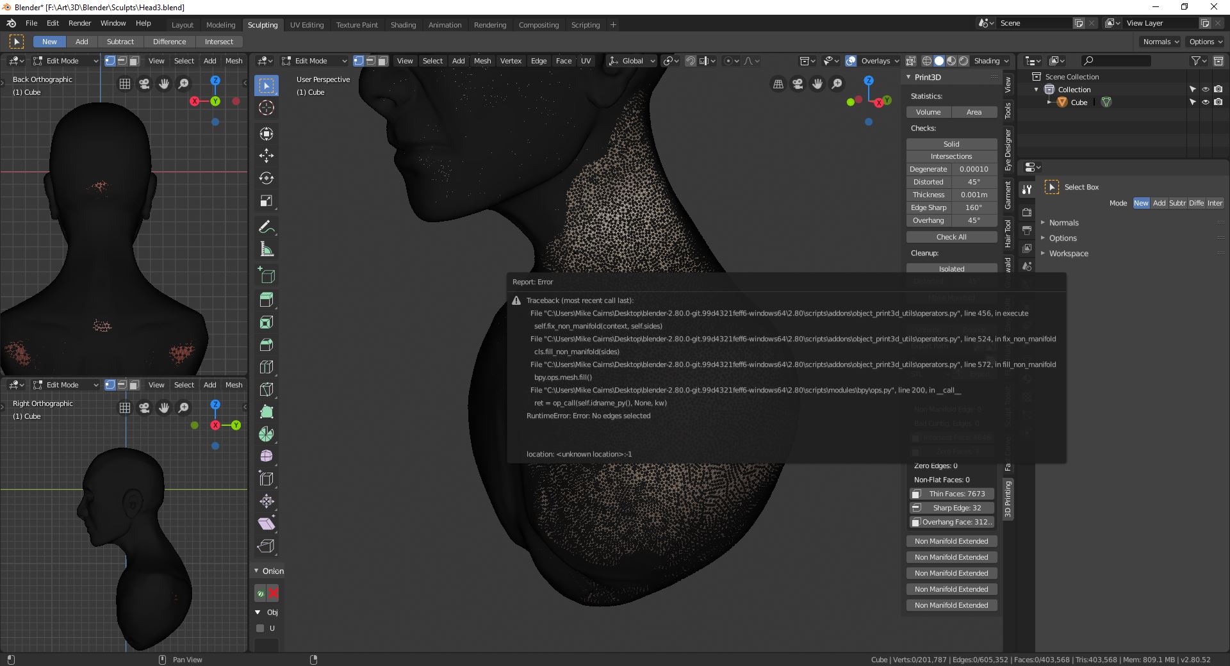The height and width of the screenshot is (666, 1230).
Task: Open the Render menu
Action: tap(79, 23)
